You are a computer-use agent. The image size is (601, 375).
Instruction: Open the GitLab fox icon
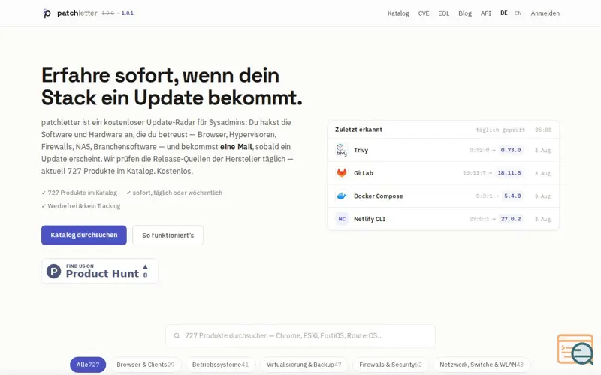point(342,173)
